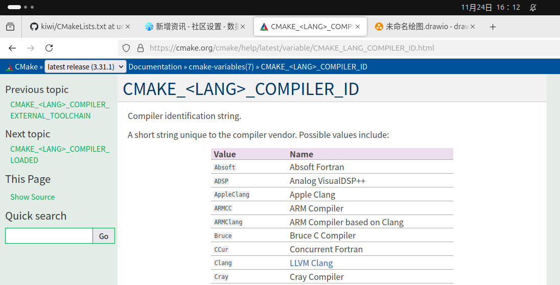
Task: Open the cmake-variables(7) breadcrumb link
Action: pyautogui.click(x=221, y=67)
